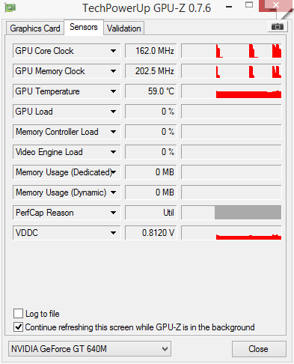This screenshot has width=294, height=364.
Task: Switch to the Graphics Card tab
Action: click(35, 28)
